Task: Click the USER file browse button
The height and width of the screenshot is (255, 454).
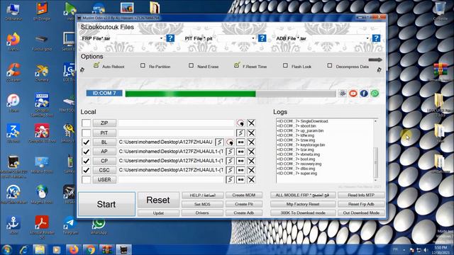Action: tap(104, 179)
